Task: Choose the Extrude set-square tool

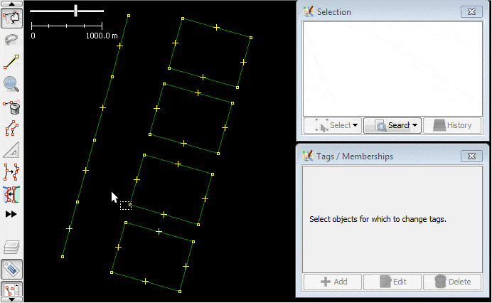Action: [x=11, y=150]
